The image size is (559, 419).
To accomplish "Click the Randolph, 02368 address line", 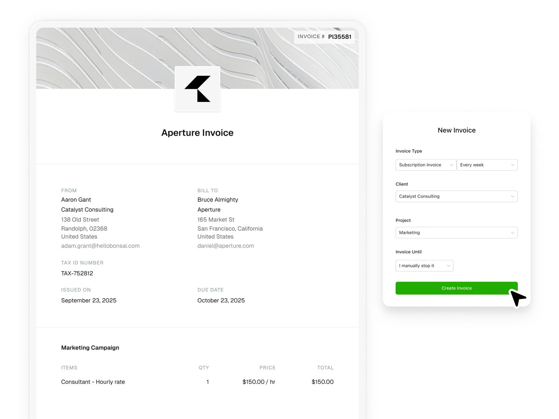I will click(x=84, y=228).
